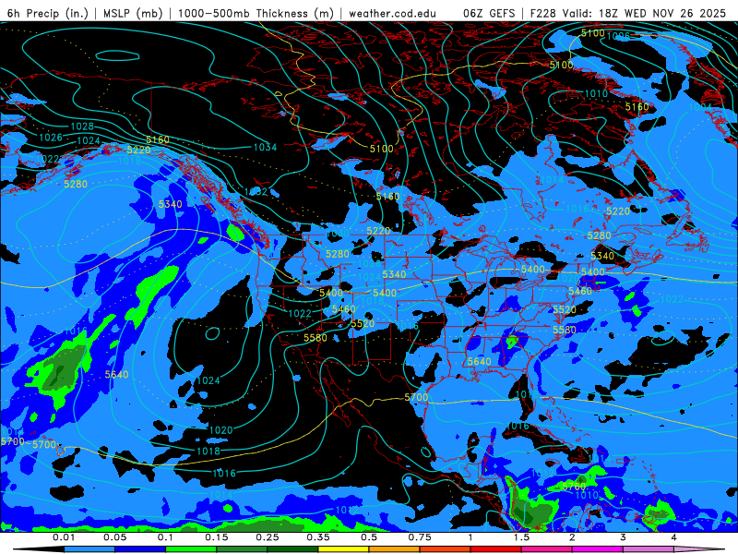Image resolution: width=738 pixels, height=554 pixels.
Task: Click the 1028 pressure contour label
Action: pos(82,126)
